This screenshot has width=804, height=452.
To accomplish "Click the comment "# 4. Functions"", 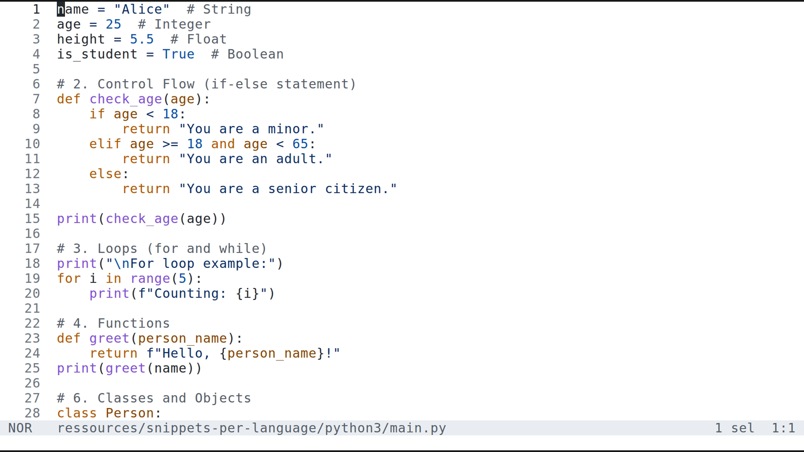I will (x=113, y=323).
